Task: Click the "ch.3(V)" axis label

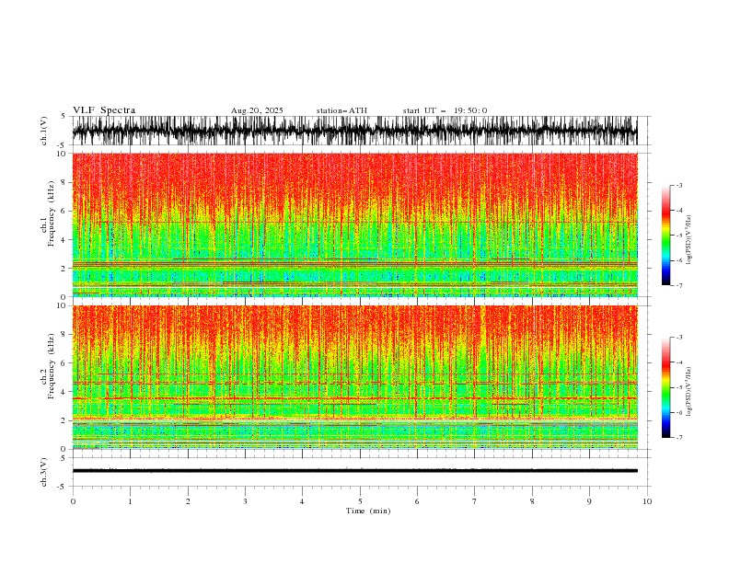Action: point(44,472)
